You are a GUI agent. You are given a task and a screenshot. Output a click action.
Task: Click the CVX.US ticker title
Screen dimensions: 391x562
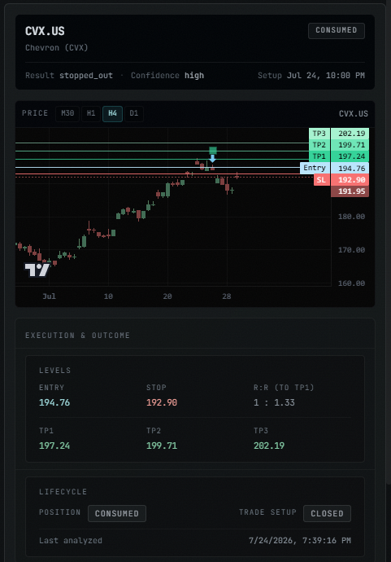point(45,31)
